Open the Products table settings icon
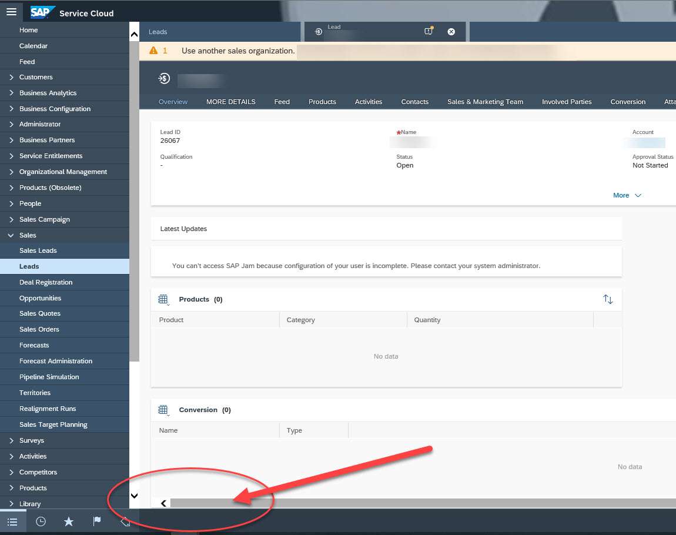 (163, 300)
